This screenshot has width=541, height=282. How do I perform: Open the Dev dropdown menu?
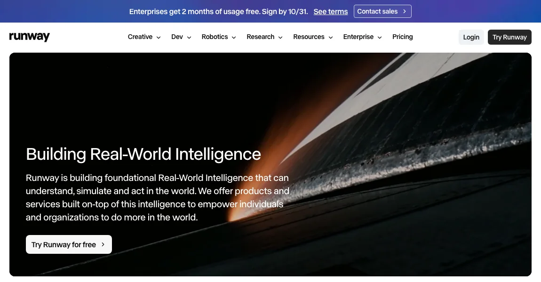click(181, 37)
